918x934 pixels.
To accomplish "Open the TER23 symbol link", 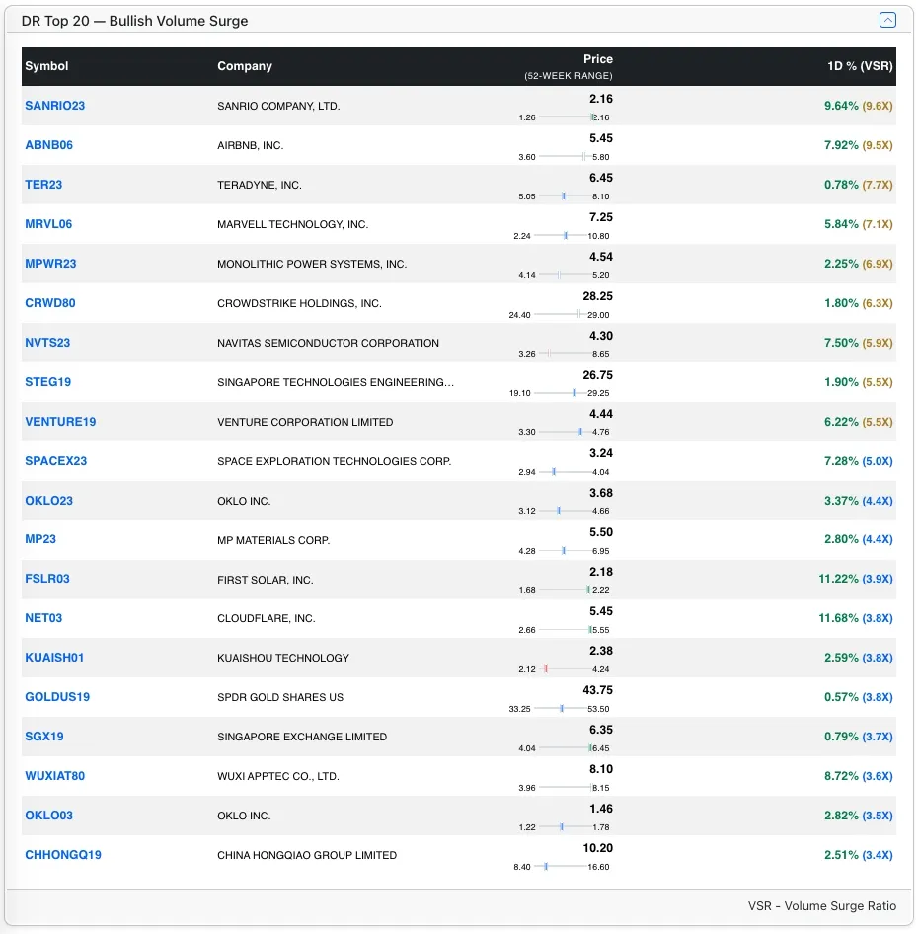I will tap(43, 184).
